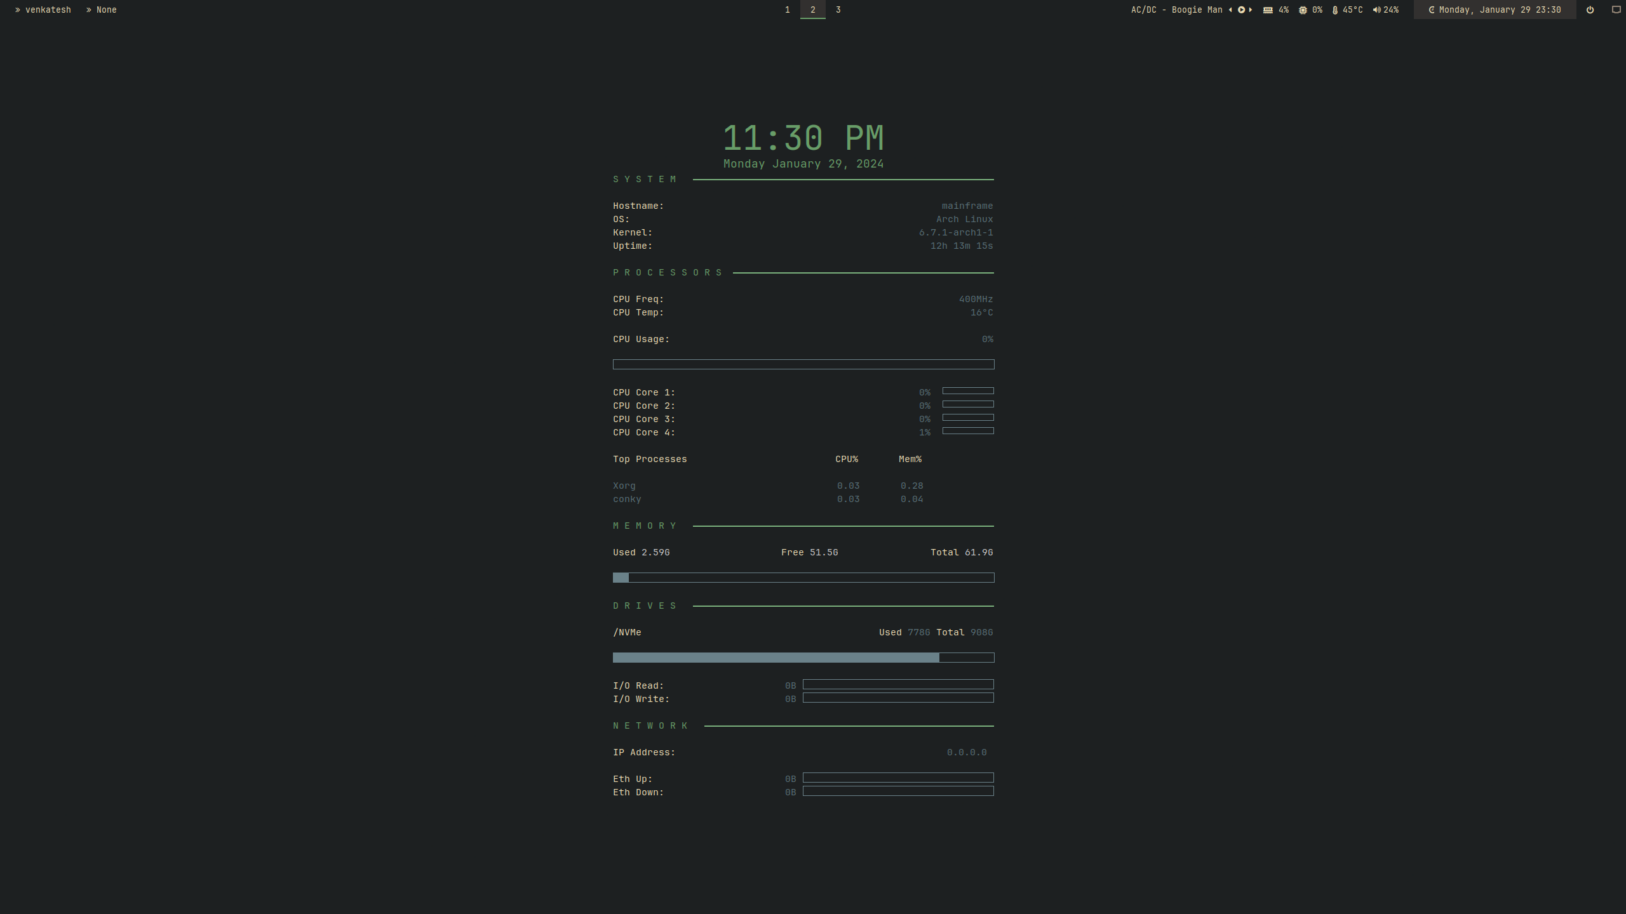The height and width of the screenshot is (914, 1626).
Task: Click the CPU Core 4 1% value
Action: click(924, 432)
